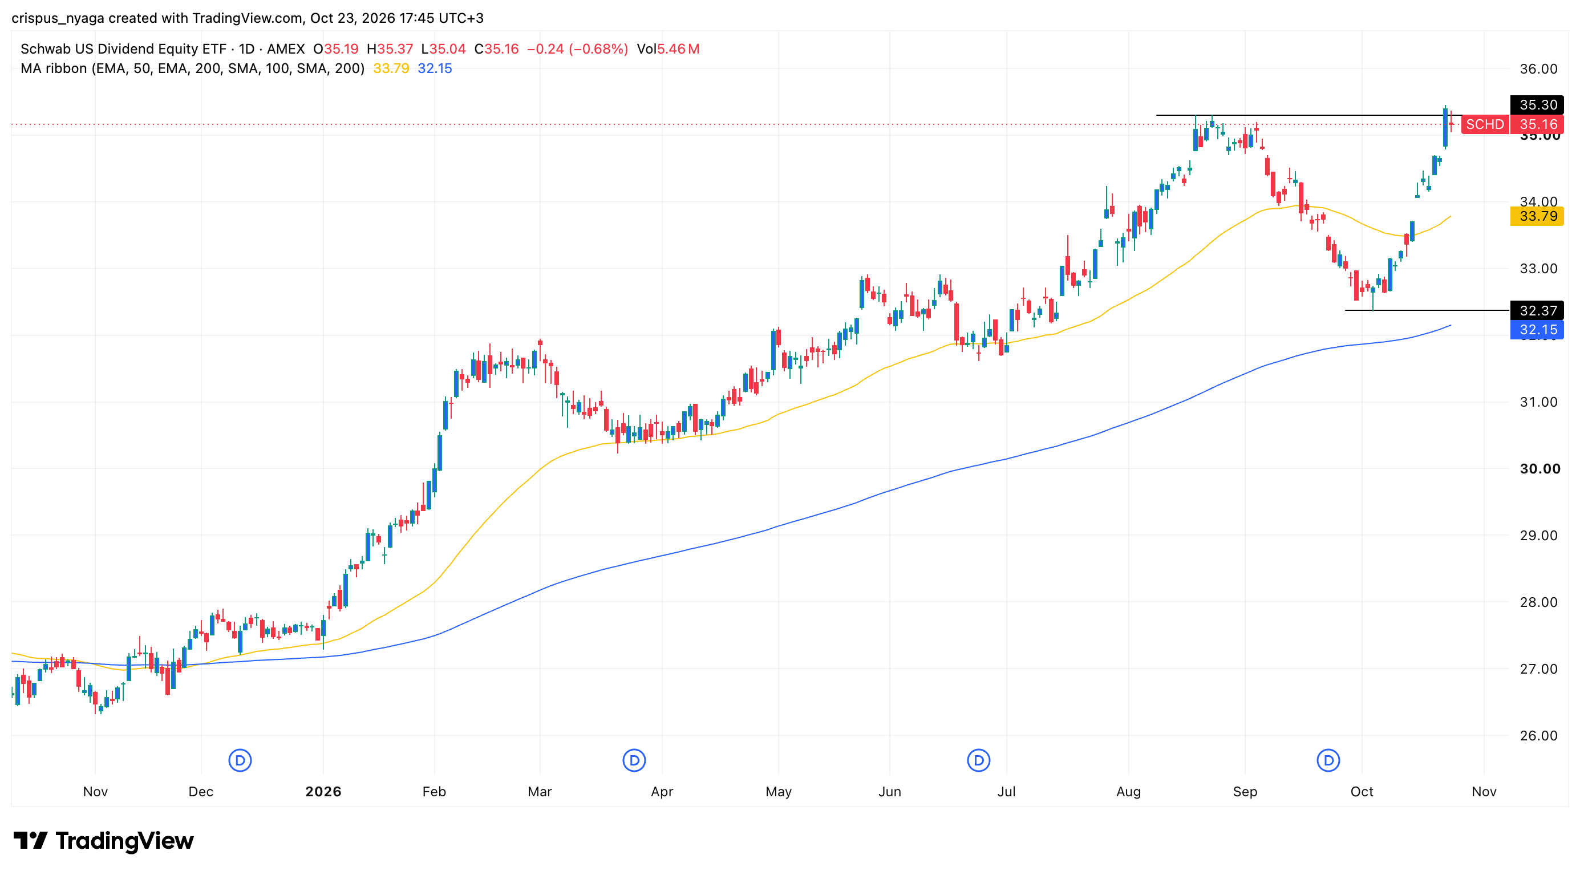Screen dimensions: 1580x875
Task: Click the SCHD price label tag
Action: pos(1484,124)
